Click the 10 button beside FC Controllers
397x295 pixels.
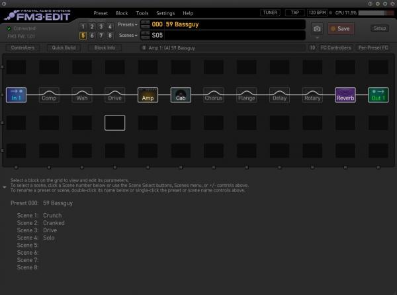(312, 48)
